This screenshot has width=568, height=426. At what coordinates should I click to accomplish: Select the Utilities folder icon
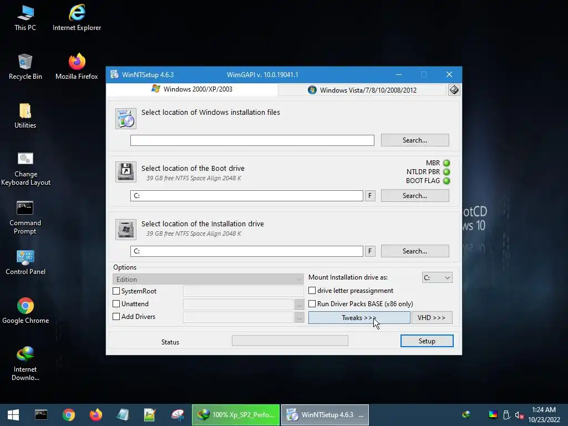pyautogui.click(x=25, y=115)
